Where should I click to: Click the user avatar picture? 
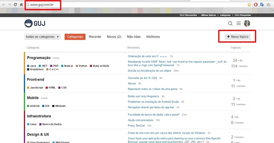pos(247,23)
